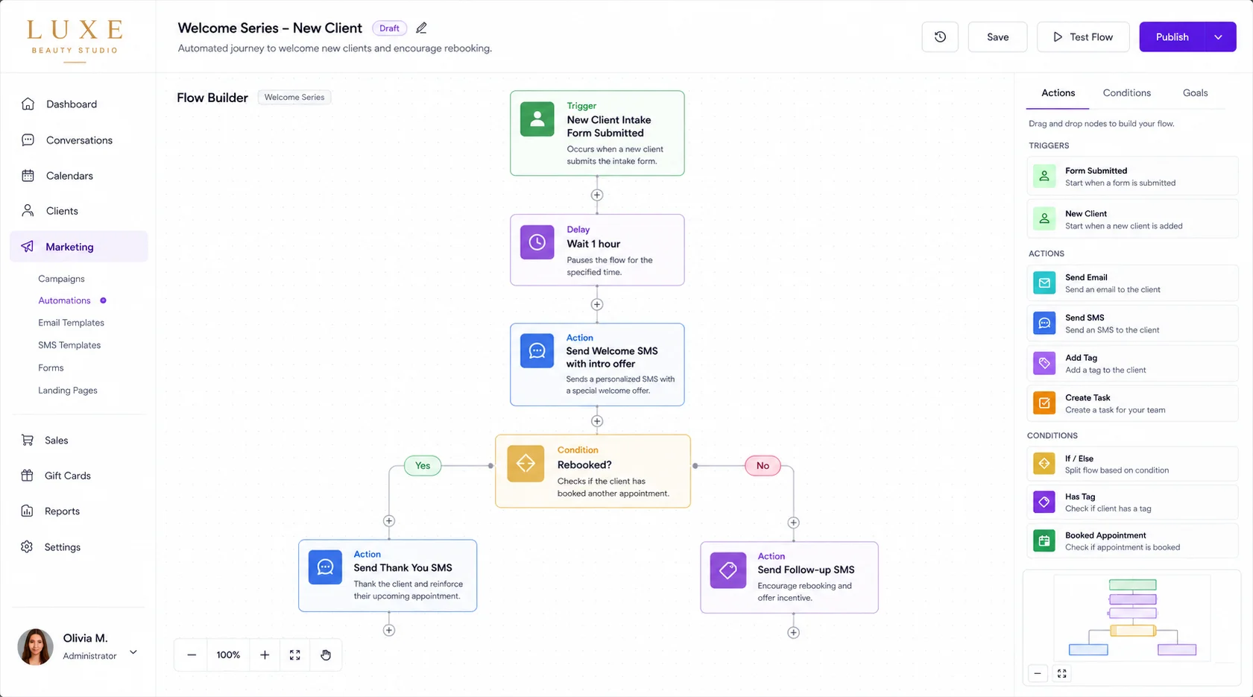
Task: Open Publish dropdown arrow
Action: coord(1219,37)
